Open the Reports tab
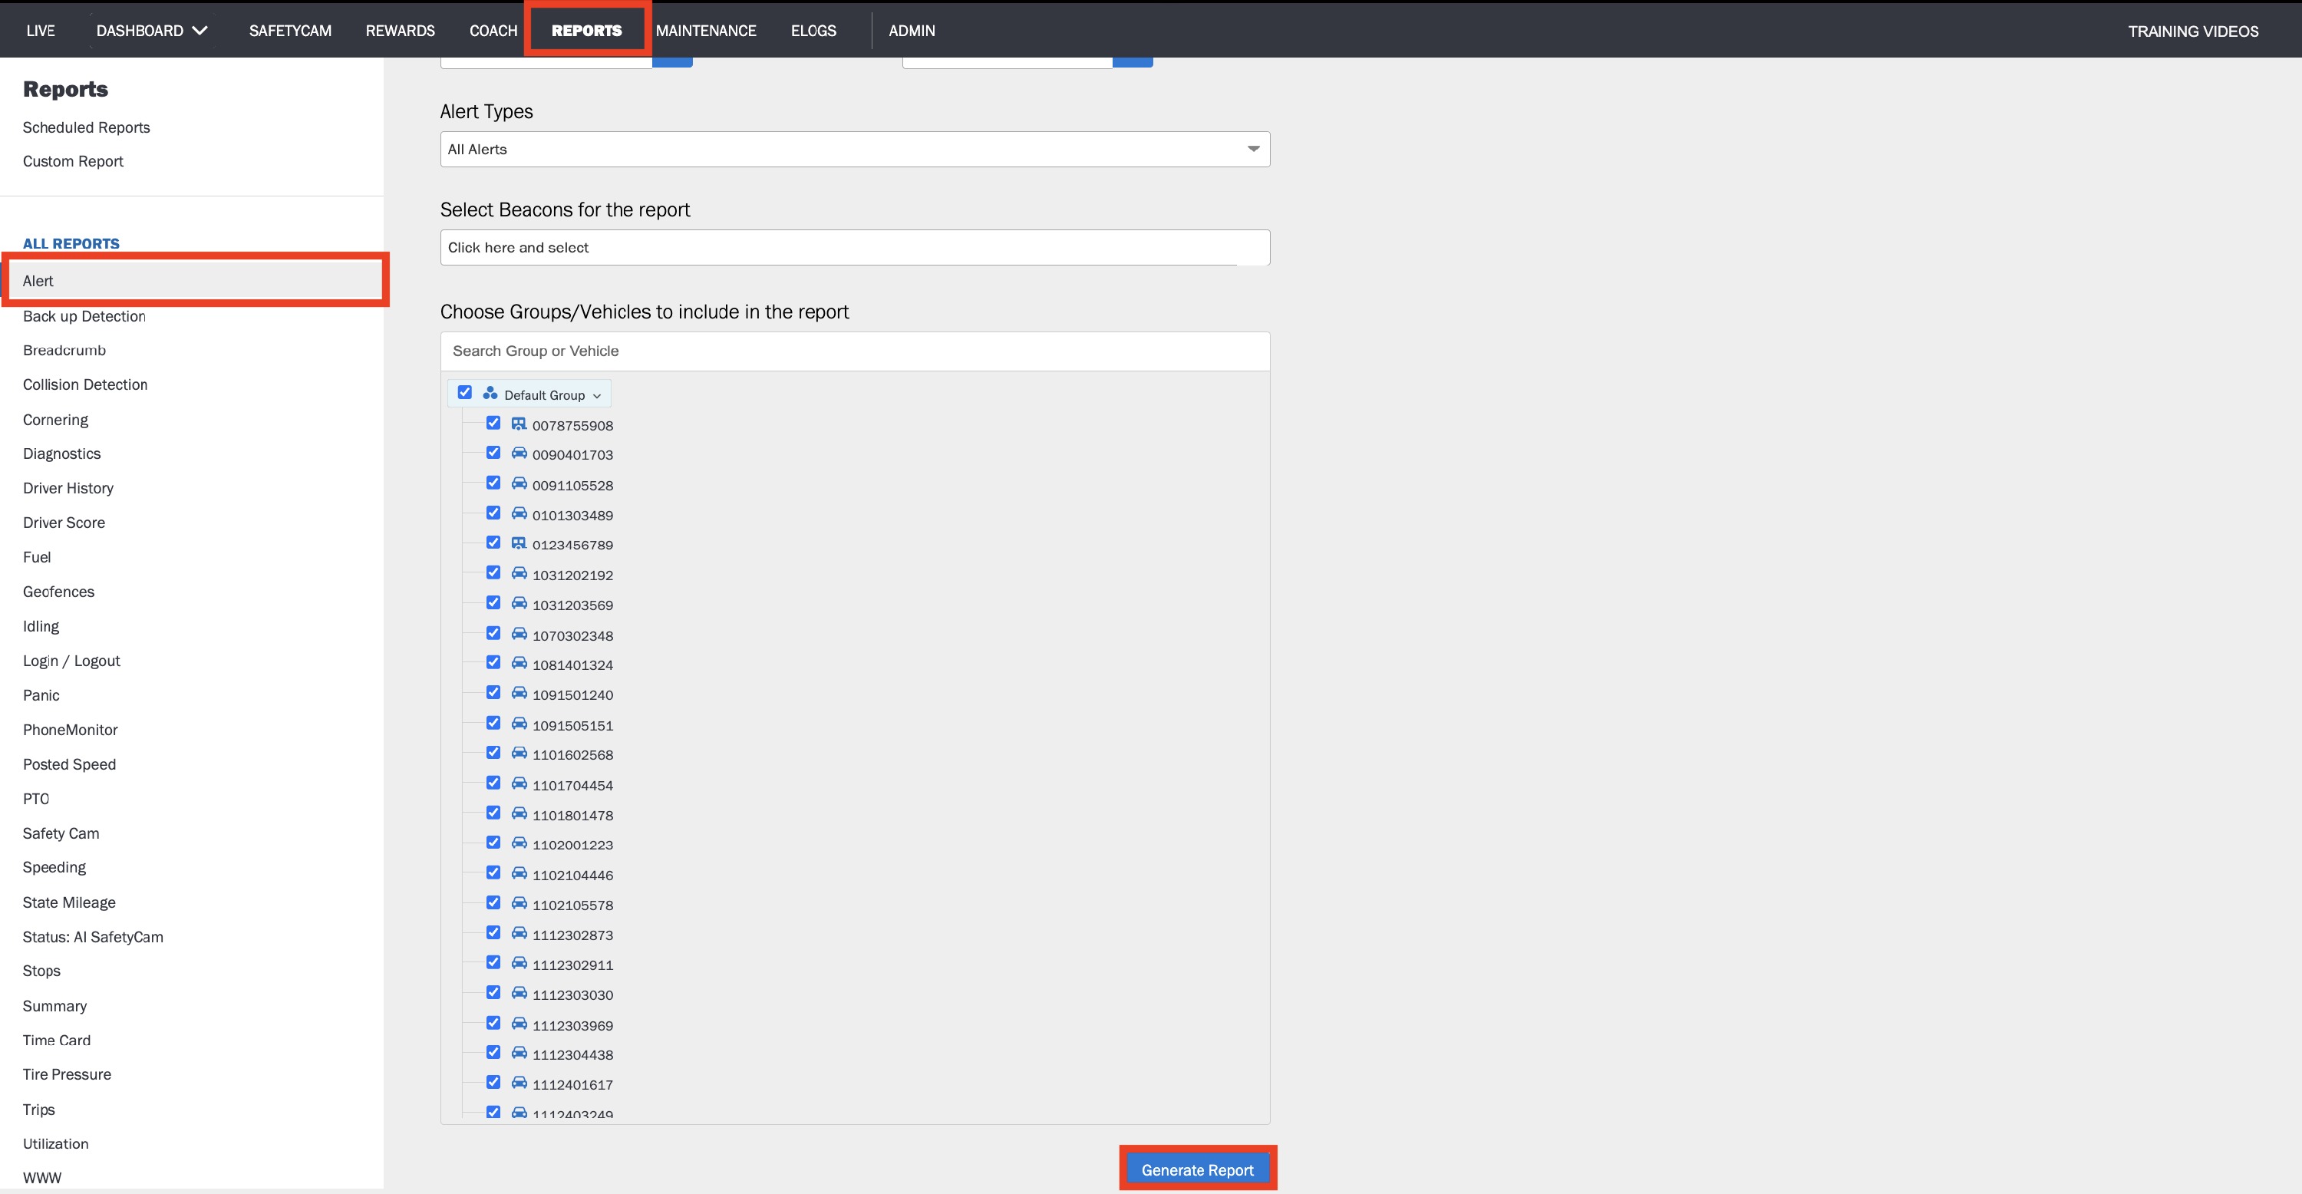 586,31
